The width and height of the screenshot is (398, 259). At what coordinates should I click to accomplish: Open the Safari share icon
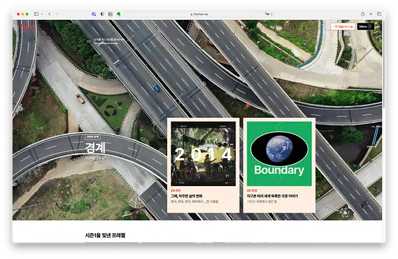[x=363, y=14]
